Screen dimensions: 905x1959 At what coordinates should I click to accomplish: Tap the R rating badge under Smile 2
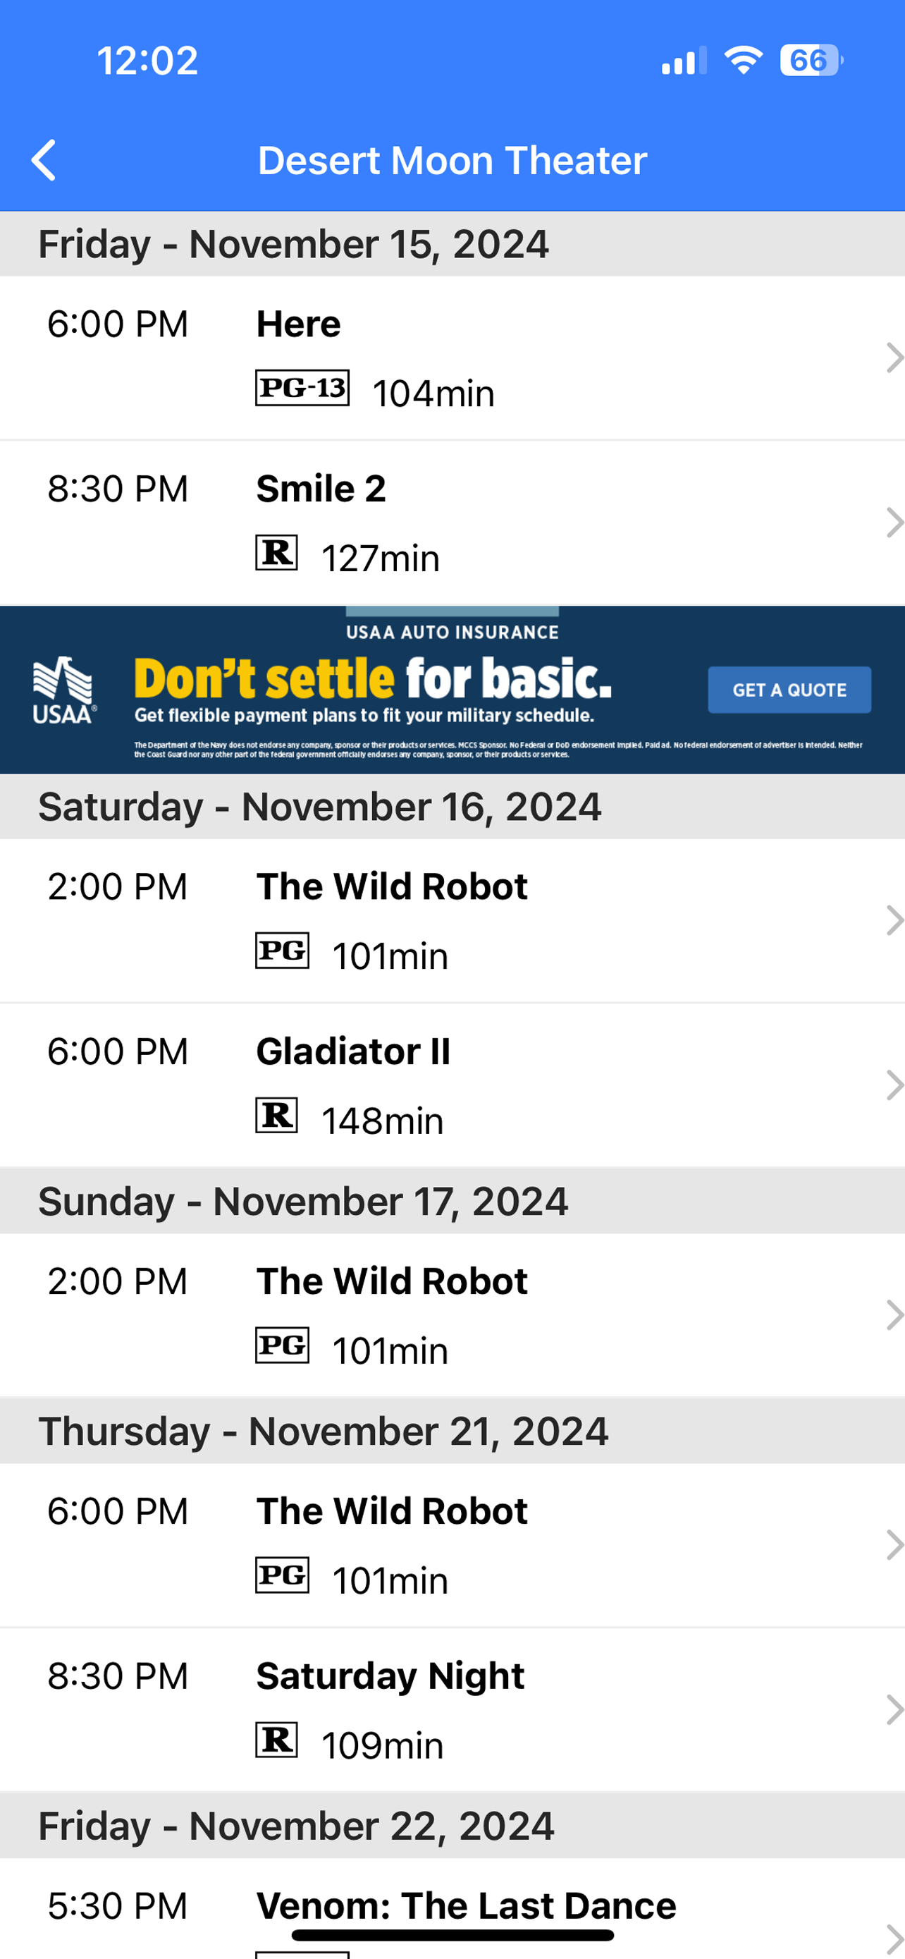pos(276,553)
